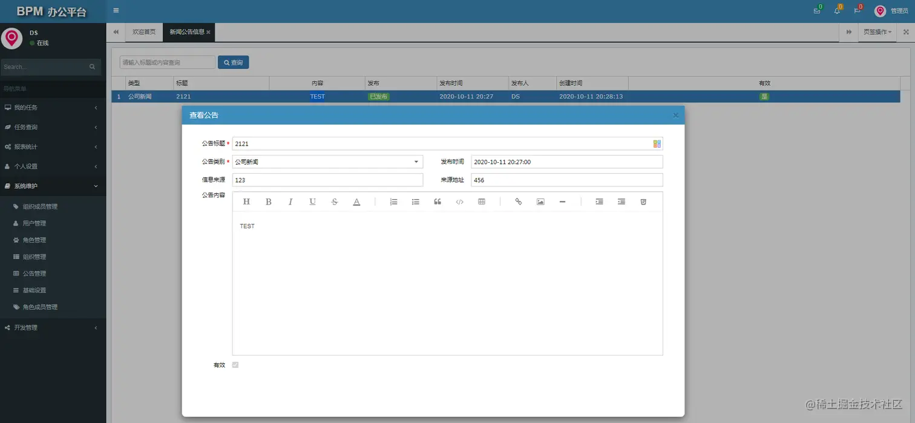Switch to the 欢迎首页 tab
The height and width of the screenshot is (423, 915).
(144, 32)
